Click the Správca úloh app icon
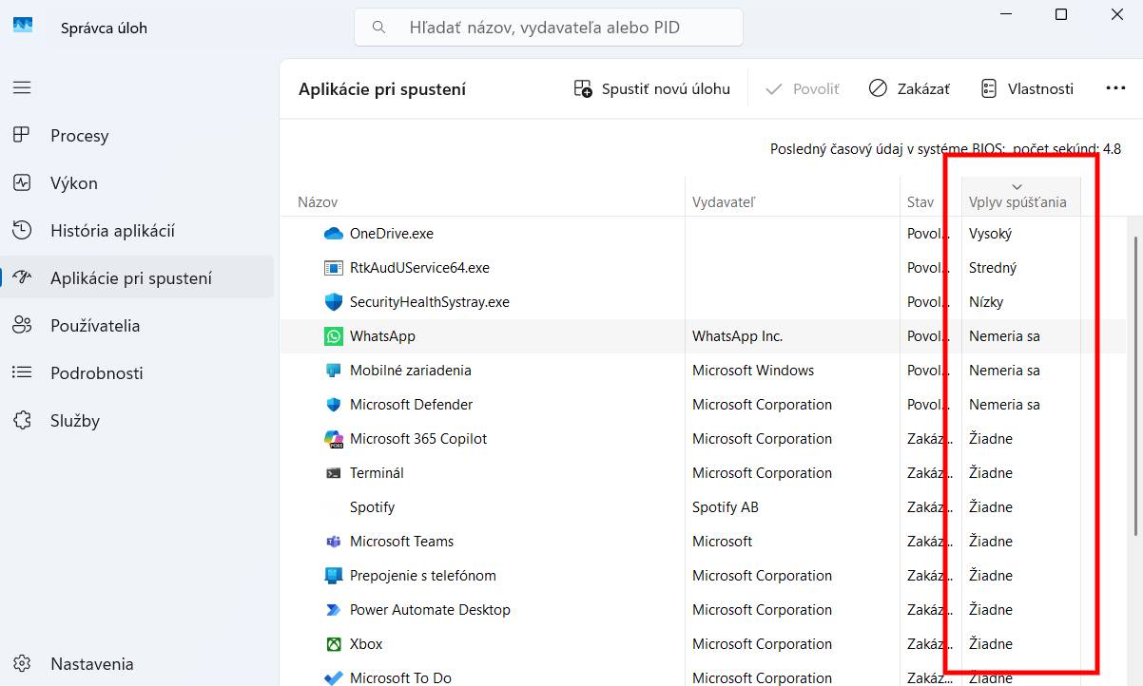 [23, 26]
